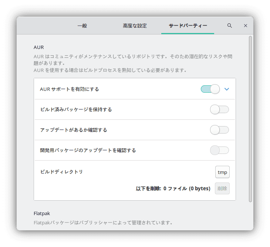Image resolution: width=270 pixels, height=247 pixels.
Task: Open the tmp build directory chooser
Action: click(222, 172)
